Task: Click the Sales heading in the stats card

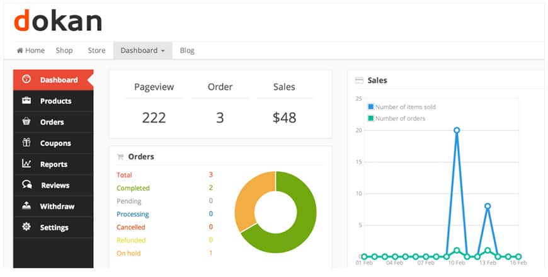Action: (x=284, y=87)
